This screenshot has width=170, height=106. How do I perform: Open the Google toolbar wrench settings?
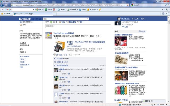pyautogui.click(x=167, y=10)
